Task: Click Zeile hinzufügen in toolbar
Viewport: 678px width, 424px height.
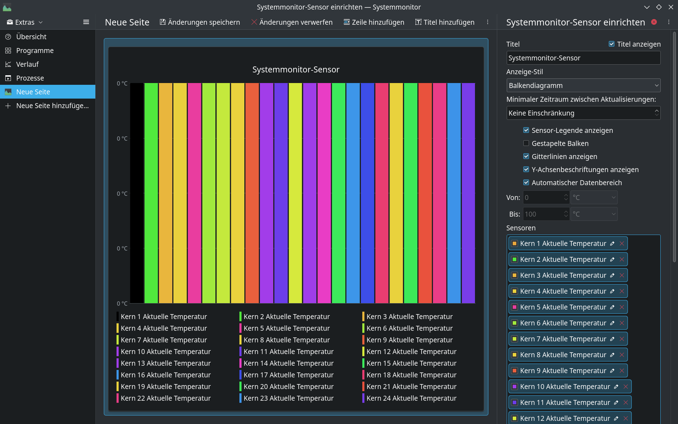Action: click(x=374, y=22)
